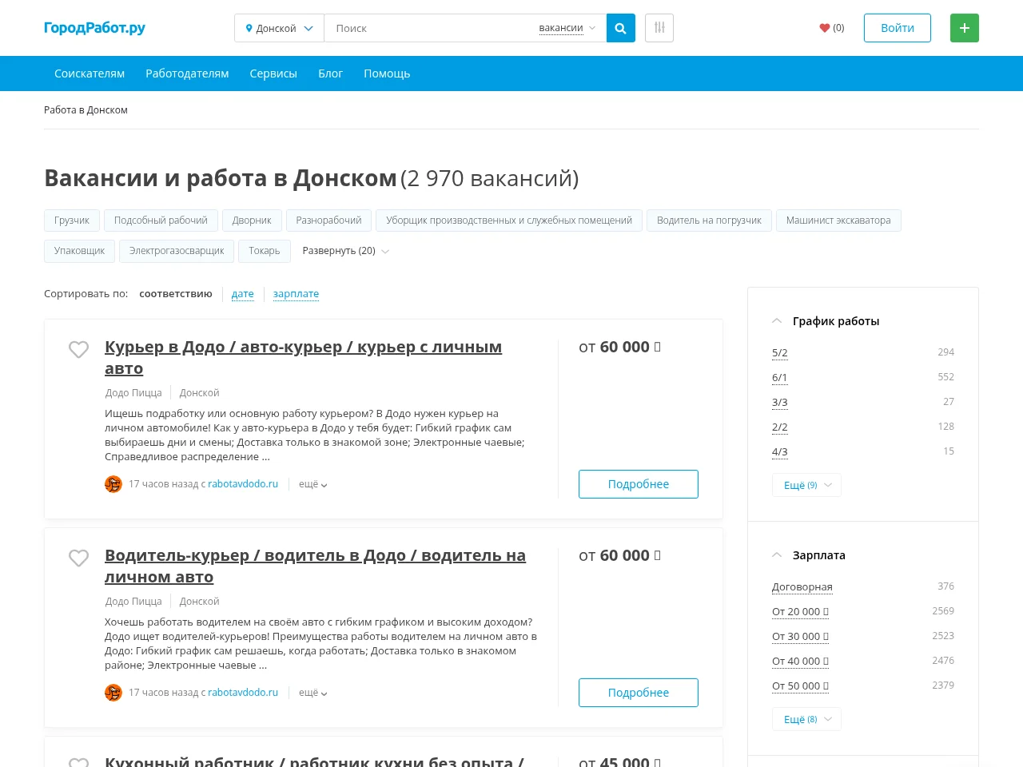This screenshot has width=1023, height=767.
Task: Click Подробнее for Курьер в Додо
Action: tap(639, 484)
